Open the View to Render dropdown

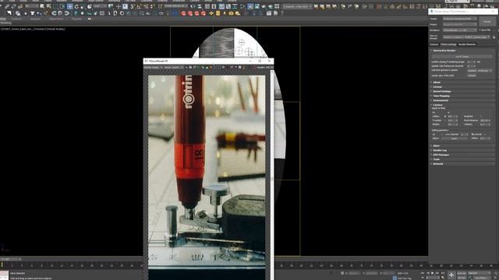[466, 37]
